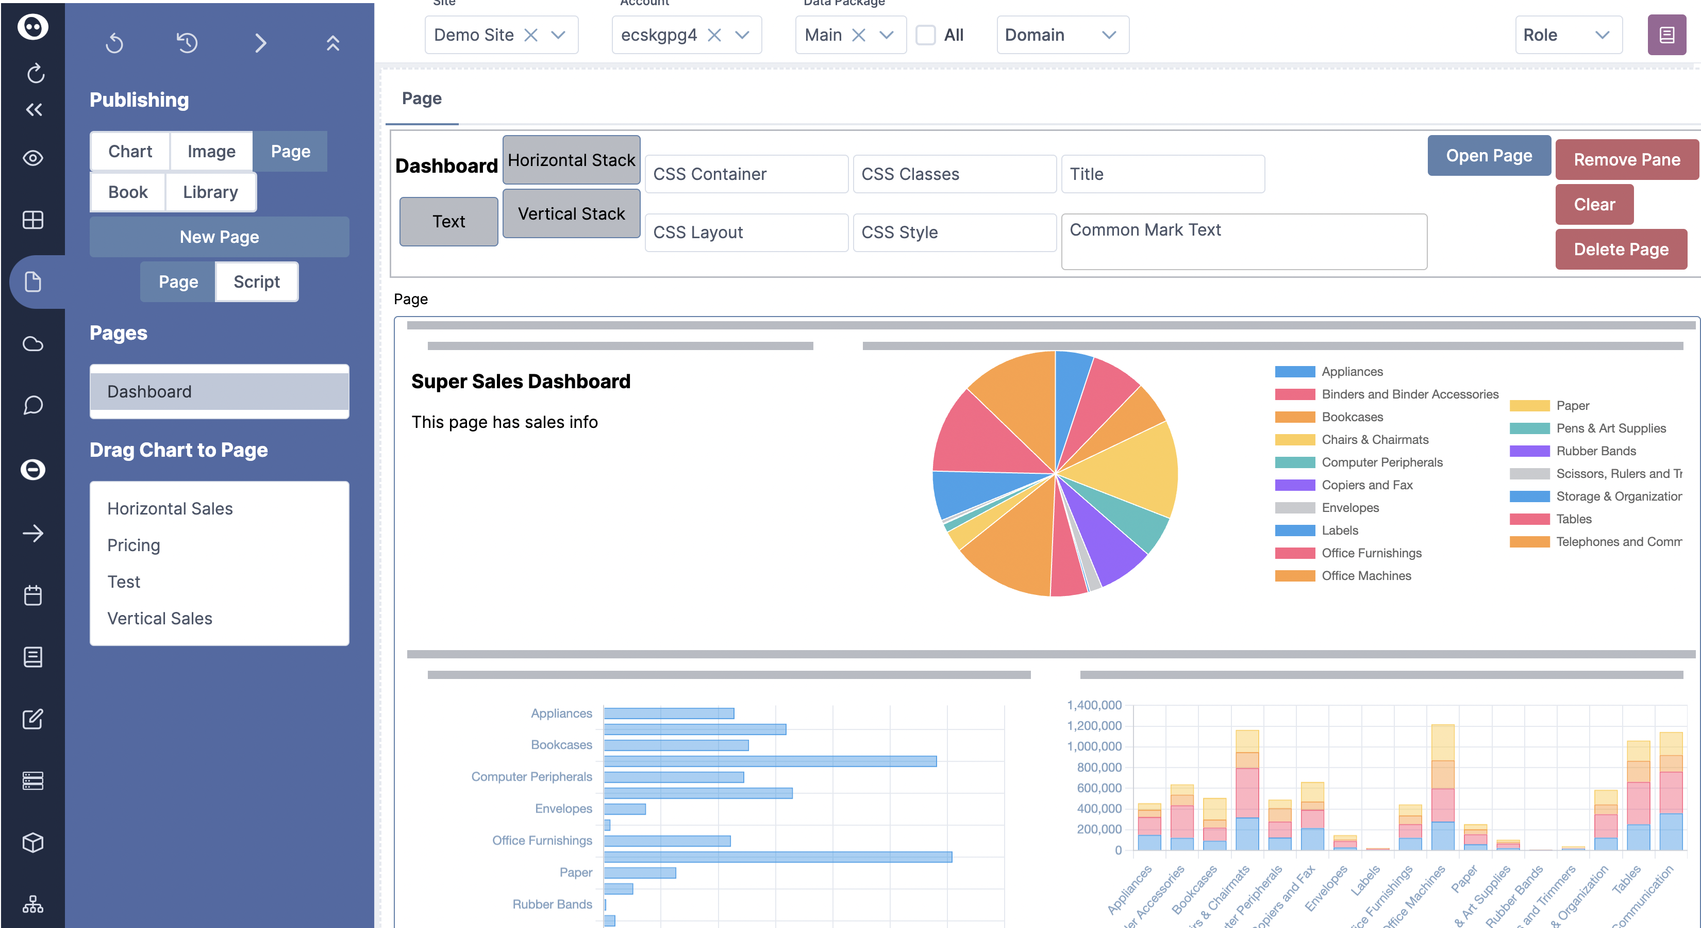
Task: Click the calendar icon in sidebar
Action: 32,595
